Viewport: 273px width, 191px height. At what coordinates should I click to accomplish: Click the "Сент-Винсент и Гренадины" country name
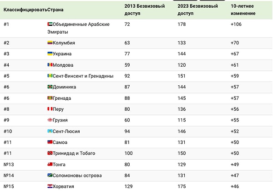coord(83,76)
